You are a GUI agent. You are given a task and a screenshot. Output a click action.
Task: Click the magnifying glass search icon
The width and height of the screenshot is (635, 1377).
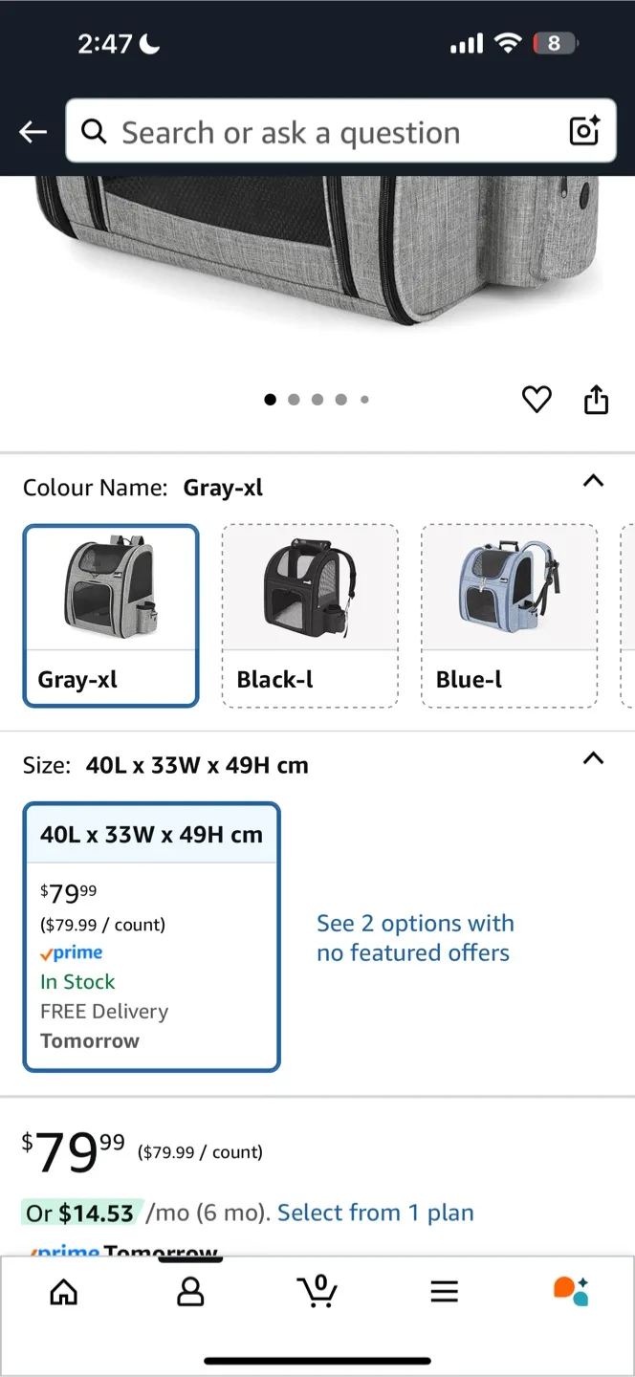pyautogui.click(x=93, y=131)
